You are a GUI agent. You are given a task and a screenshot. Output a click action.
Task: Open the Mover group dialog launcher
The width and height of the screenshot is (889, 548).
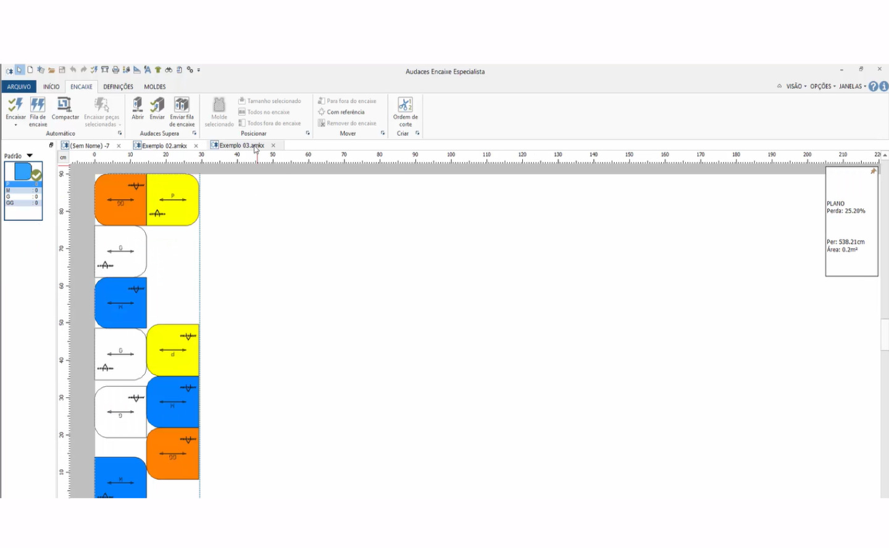click(383, 133)
